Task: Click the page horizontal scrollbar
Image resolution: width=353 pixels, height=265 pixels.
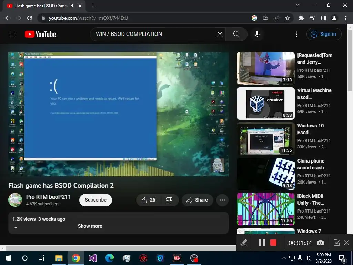Action: (121, 248)
